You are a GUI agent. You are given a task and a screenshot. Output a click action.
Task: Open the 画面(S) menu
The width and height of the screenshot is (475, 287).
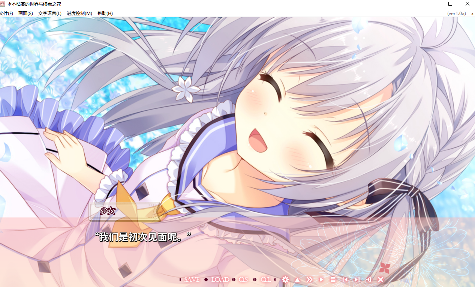click(x=25, y=13)
